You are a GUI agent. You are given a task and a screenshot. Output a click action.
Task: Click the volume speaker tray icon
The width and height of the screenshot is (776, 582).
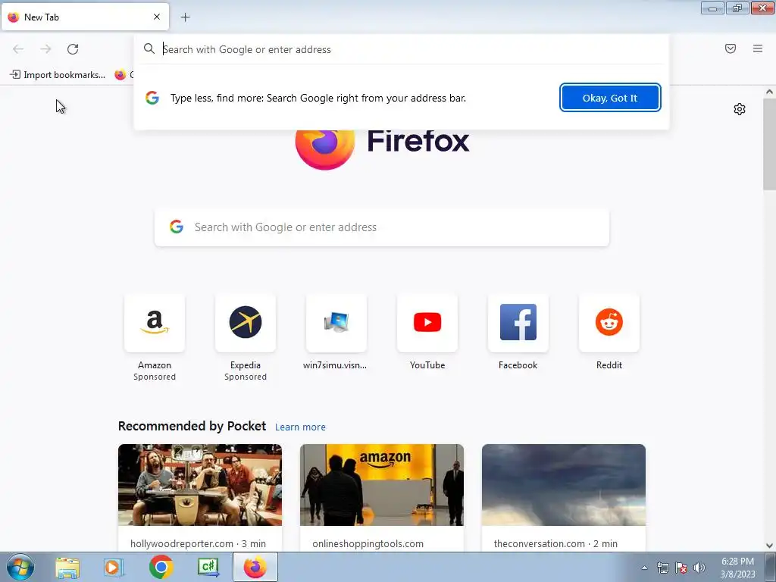(x=699, y=568)
